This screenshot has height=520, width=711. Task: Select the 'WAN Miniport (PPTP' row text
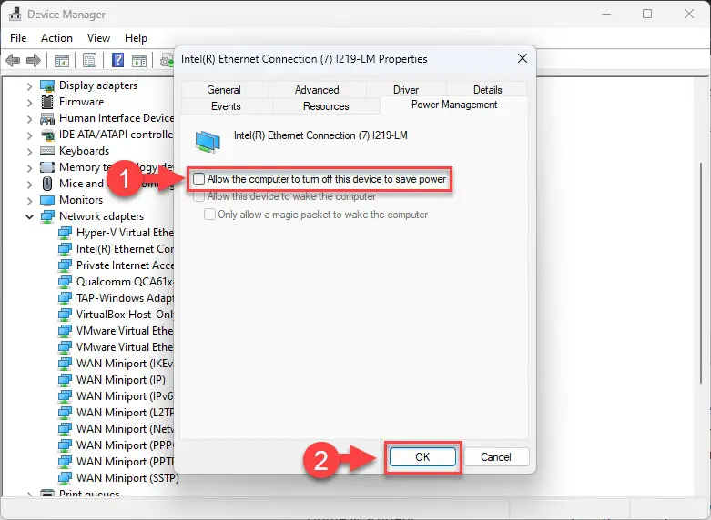pos(125,462)
